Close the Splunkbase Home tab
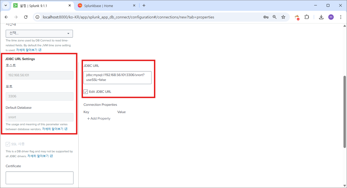 tap(134, 5)
